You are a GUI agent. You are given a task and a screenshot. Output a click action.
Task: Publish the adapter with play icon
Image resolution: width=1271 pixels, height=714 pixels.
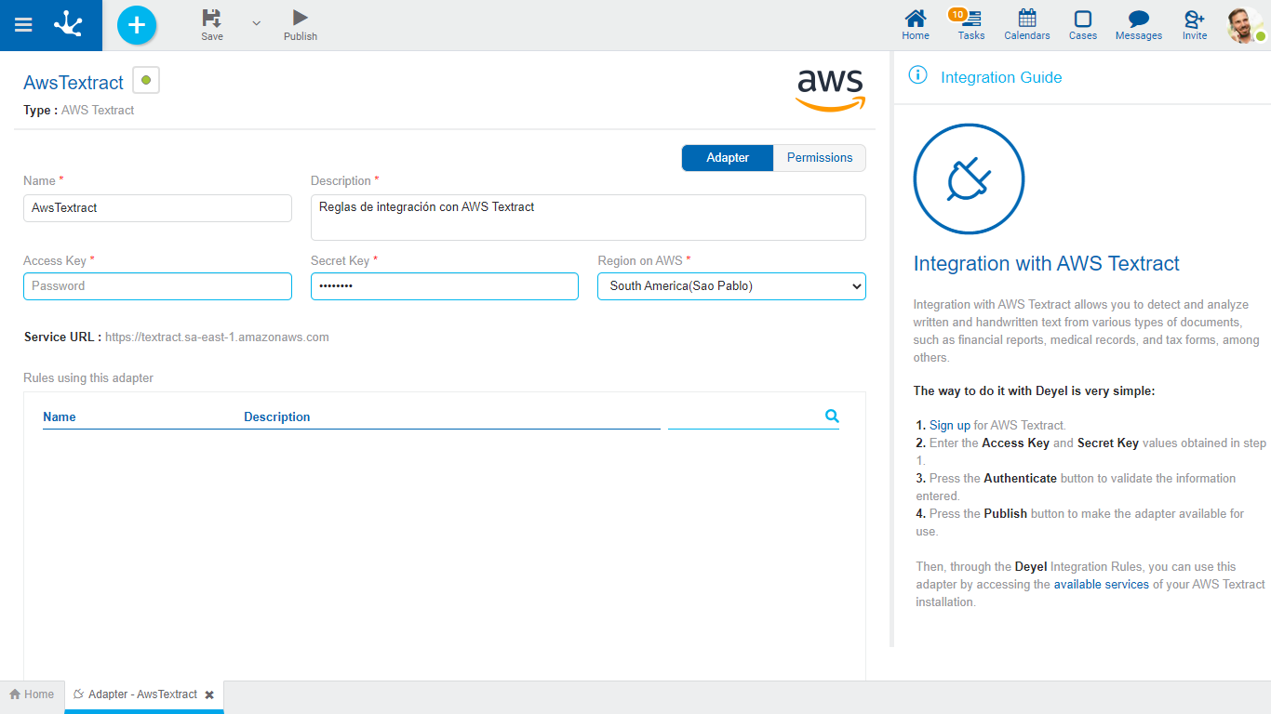(300, 19)
